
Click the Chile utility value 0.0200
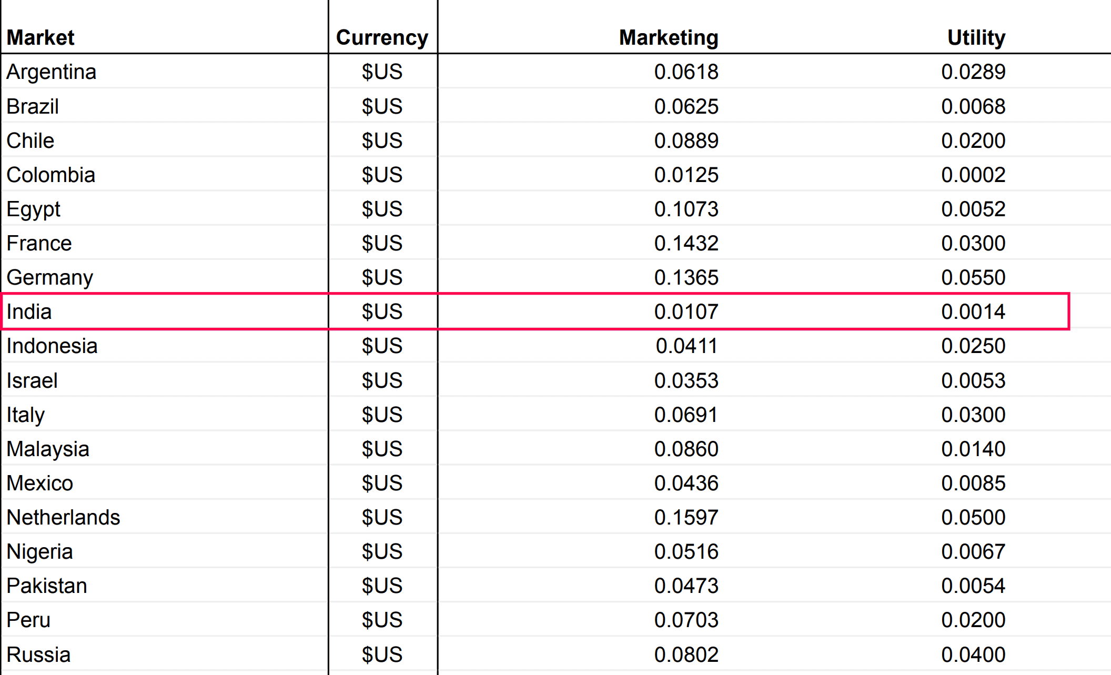click(x=973, y=140)
